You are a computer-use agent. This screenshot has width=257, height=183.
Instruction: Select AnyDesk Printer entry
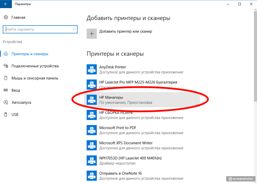142,69
